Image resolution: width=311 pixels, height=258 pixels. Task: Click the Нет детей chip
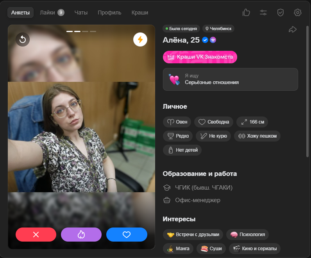pyautogui.click(x=182, y=150)
